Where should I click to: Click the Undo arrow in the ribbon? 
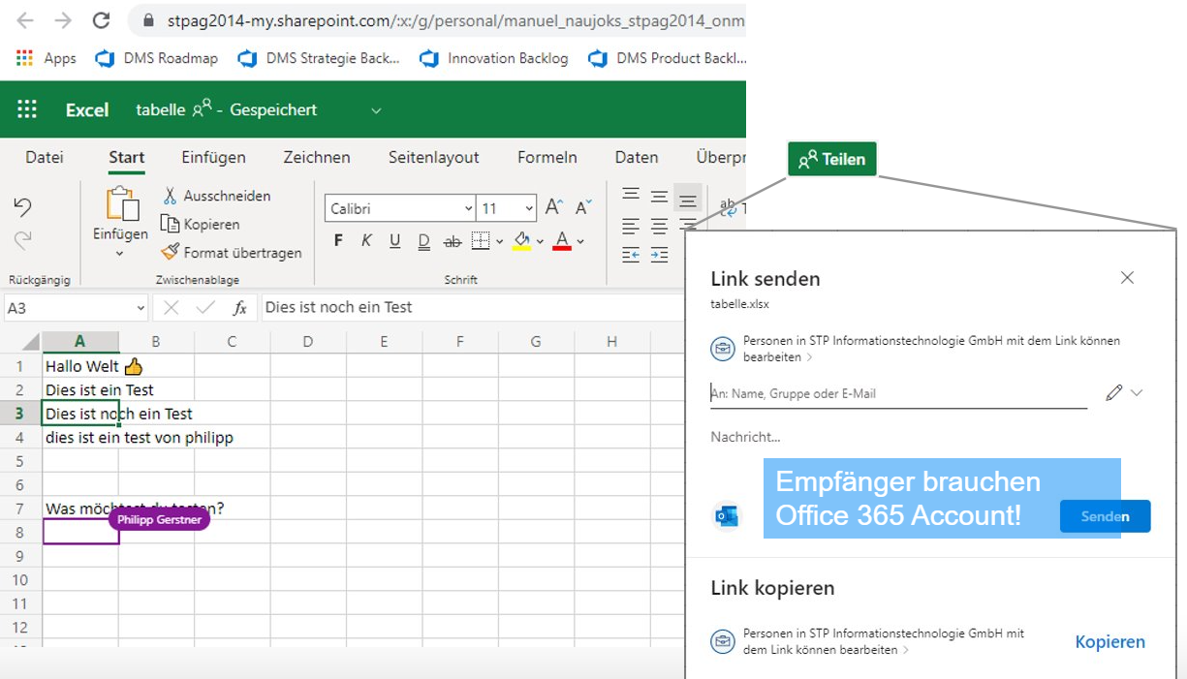coord(23,206)
